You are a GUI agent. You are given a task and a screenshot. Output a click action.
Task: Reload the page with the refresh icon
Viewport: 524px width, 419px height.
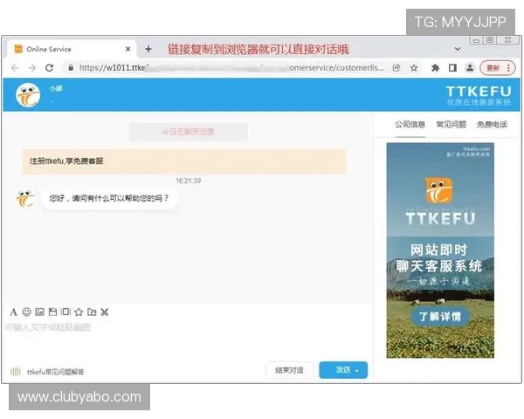pos(50,68)
